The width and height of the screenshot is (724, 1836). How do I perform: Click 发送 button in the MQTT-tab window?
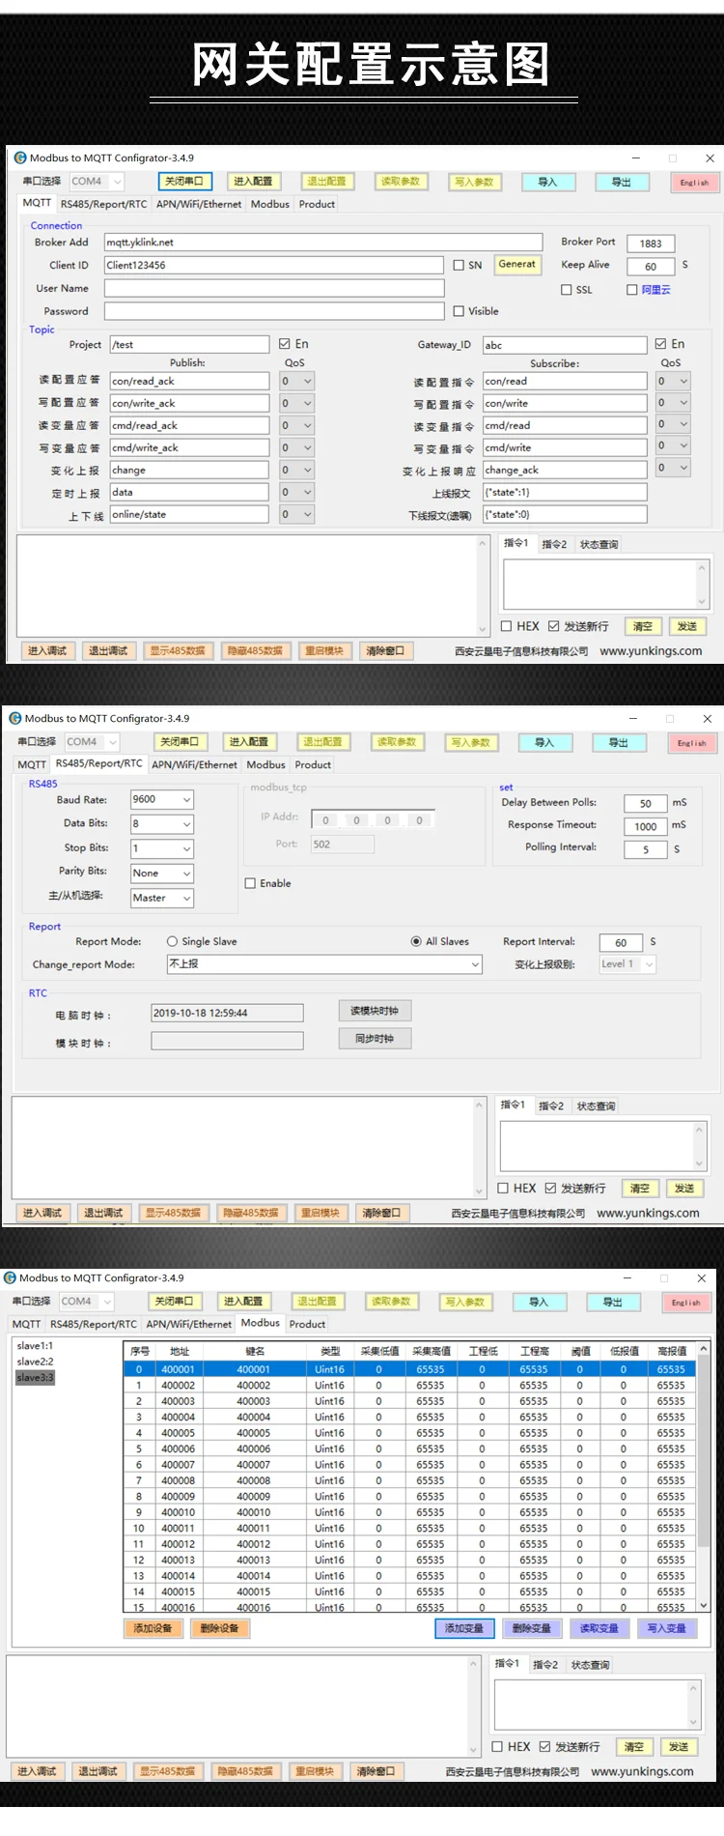pos(687,626)
